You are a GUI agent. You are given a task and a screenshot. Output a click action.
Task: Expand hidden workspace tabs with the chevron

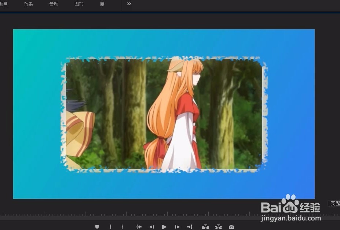(128, 4)
